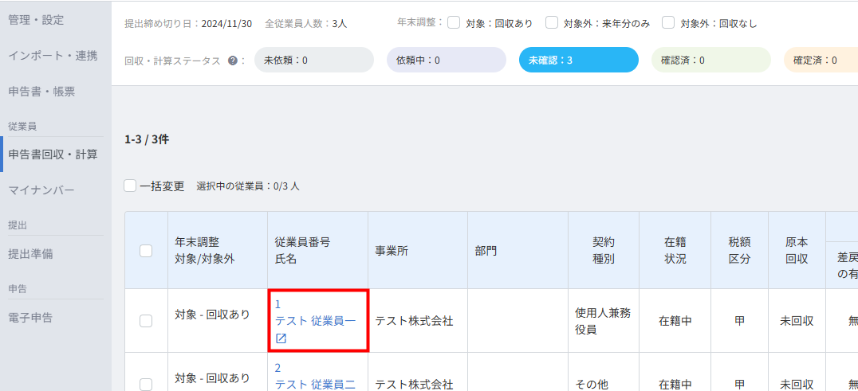
Task: Check the 対象外:回収なし filter checkbox
Action: pos(668,23)
